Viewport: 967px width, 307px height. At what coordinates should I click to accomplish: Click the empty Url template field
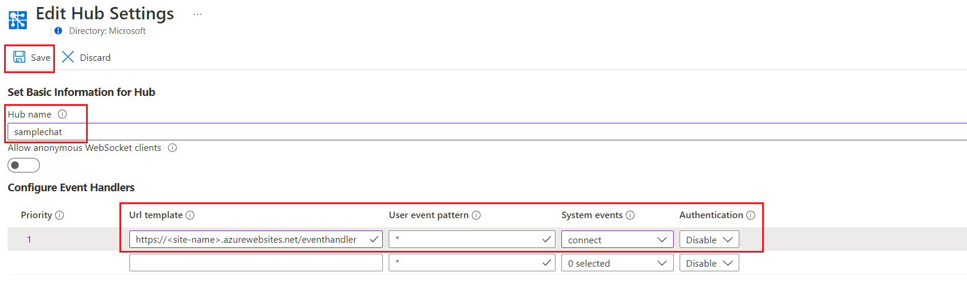(255, 263)
